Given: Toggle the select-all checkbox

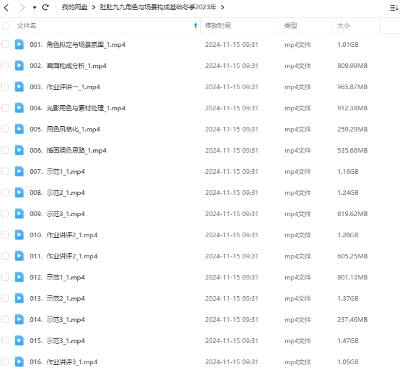Looking at the screenshot, I should click(x=5, y=26).
